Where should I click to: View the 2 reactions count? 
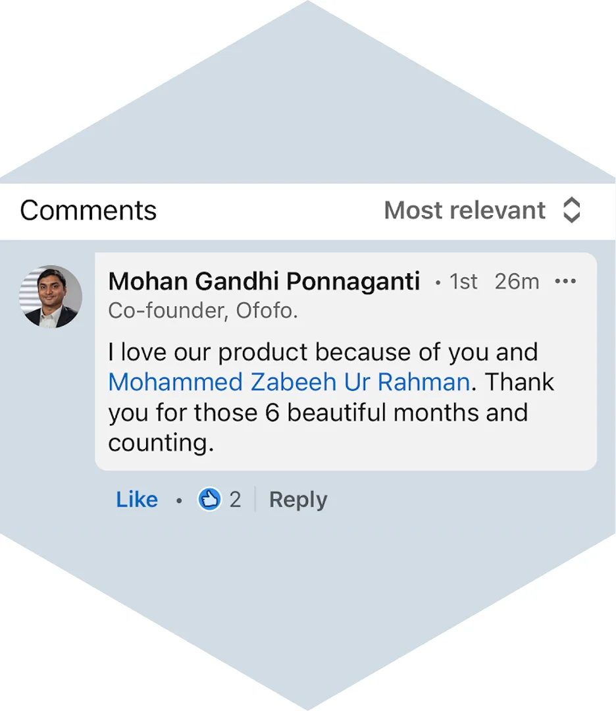click(235, 500)
